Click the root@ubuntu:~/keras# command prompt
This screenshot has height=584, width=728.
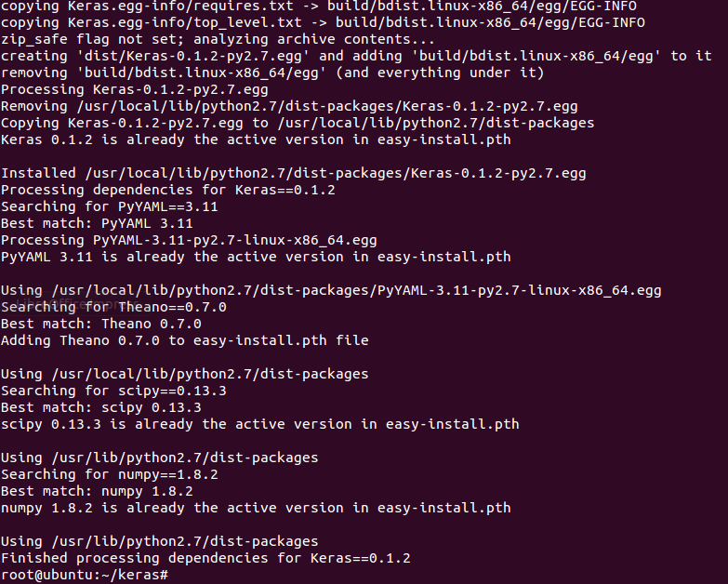point(85,575)
